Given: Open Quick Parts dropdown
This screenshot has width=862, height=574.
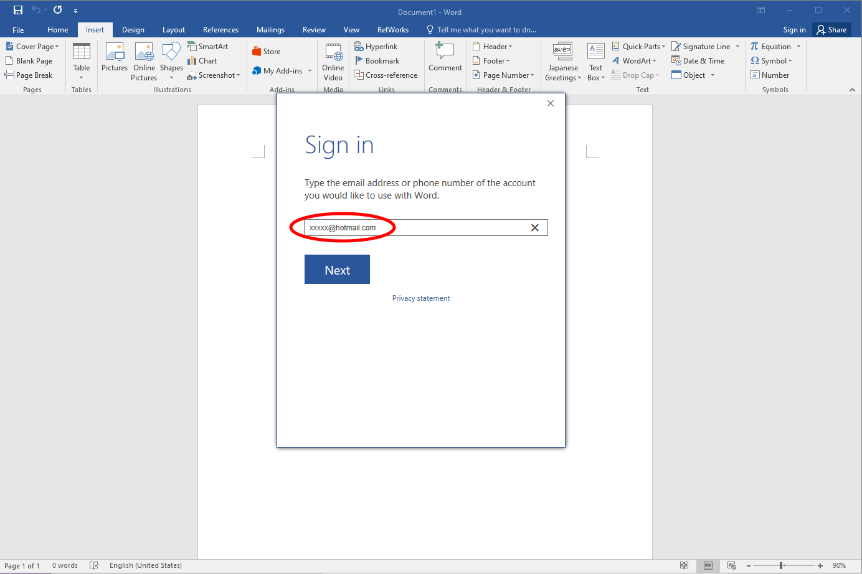Looking at the screenshot, I should click(638, 47).
